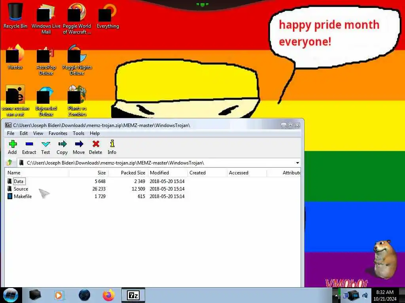Image resolution: width=405 pixels, height=303 pixels.
Task: Expand the address bar path dropdown
Action: pyautogui.click(x=297, y=163)
